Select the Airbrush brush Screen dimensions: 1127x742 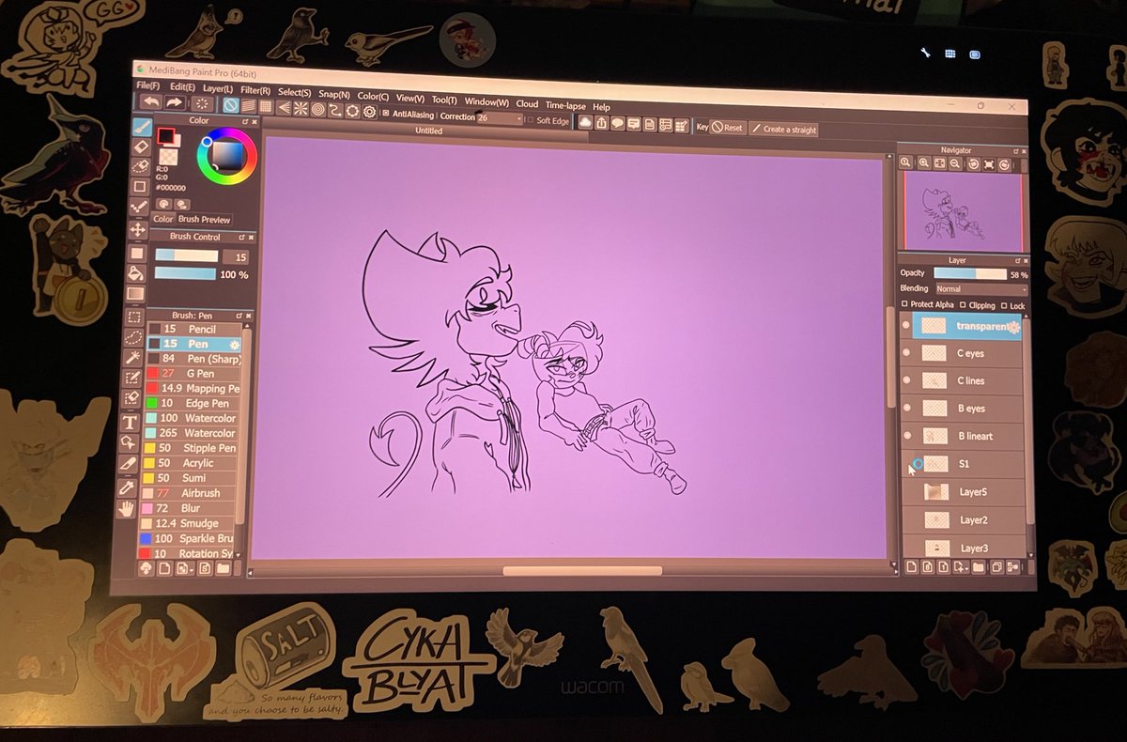click(191, 492)
